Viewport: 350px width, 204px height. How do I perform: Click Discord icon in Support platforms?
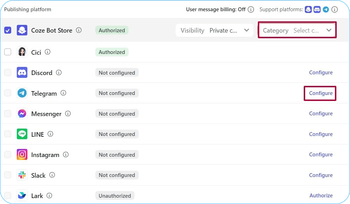tap(317, 9)
